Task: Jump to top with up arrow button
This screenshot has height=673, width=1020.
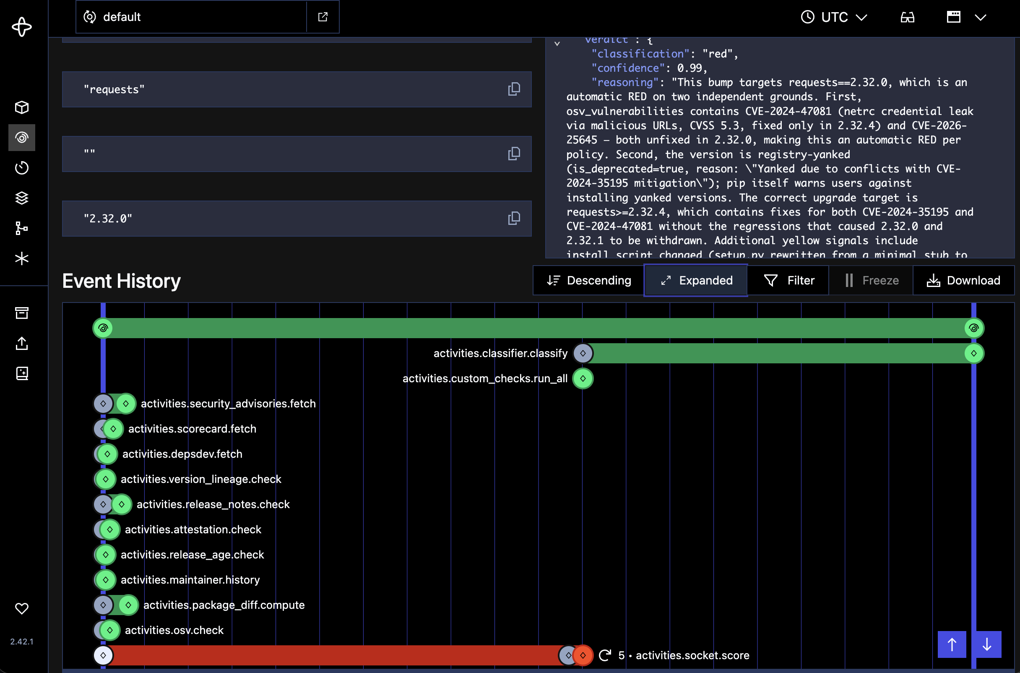Action: click(952, 644)
